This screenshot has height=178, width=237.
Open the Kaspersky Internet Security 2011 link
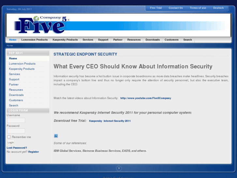click(110, 121)
